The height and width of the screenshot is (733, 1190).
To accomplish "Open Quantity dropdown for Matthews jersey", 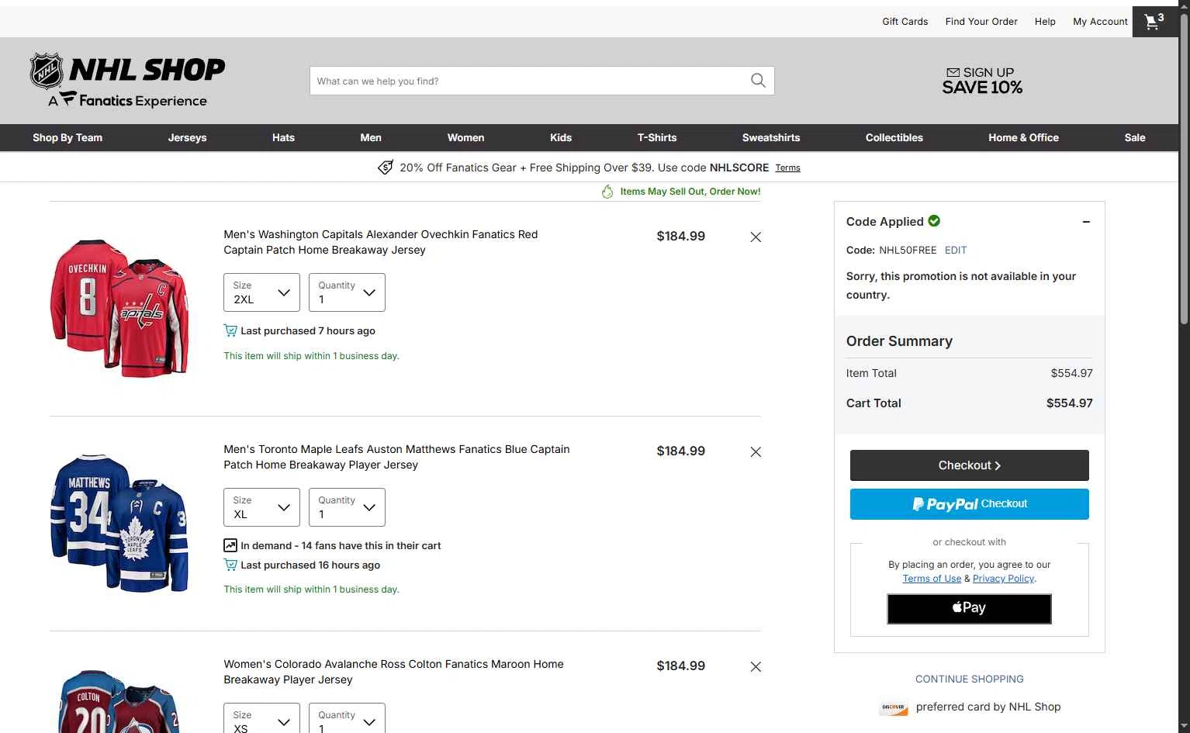I will pyautogui.click(x=347, y=507).
